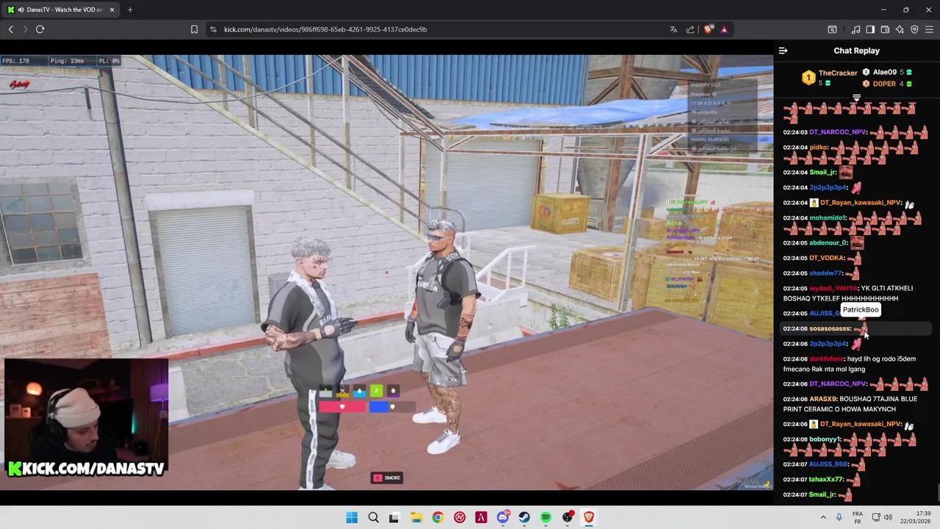Open username sosasosasss in chat
The height and width of the screenshot is (529, 940).
point(830,329)
